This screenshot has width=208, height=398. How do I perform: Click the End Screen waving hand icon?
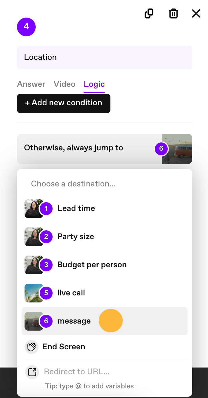click(32, 347)
